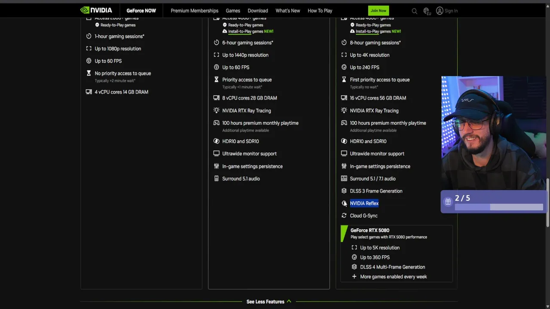This screenshot has width=550, height=309.
Task: Click the layers icon beside DLSS 4 Multi-Frame Generation
Action: tap(354, 267)
